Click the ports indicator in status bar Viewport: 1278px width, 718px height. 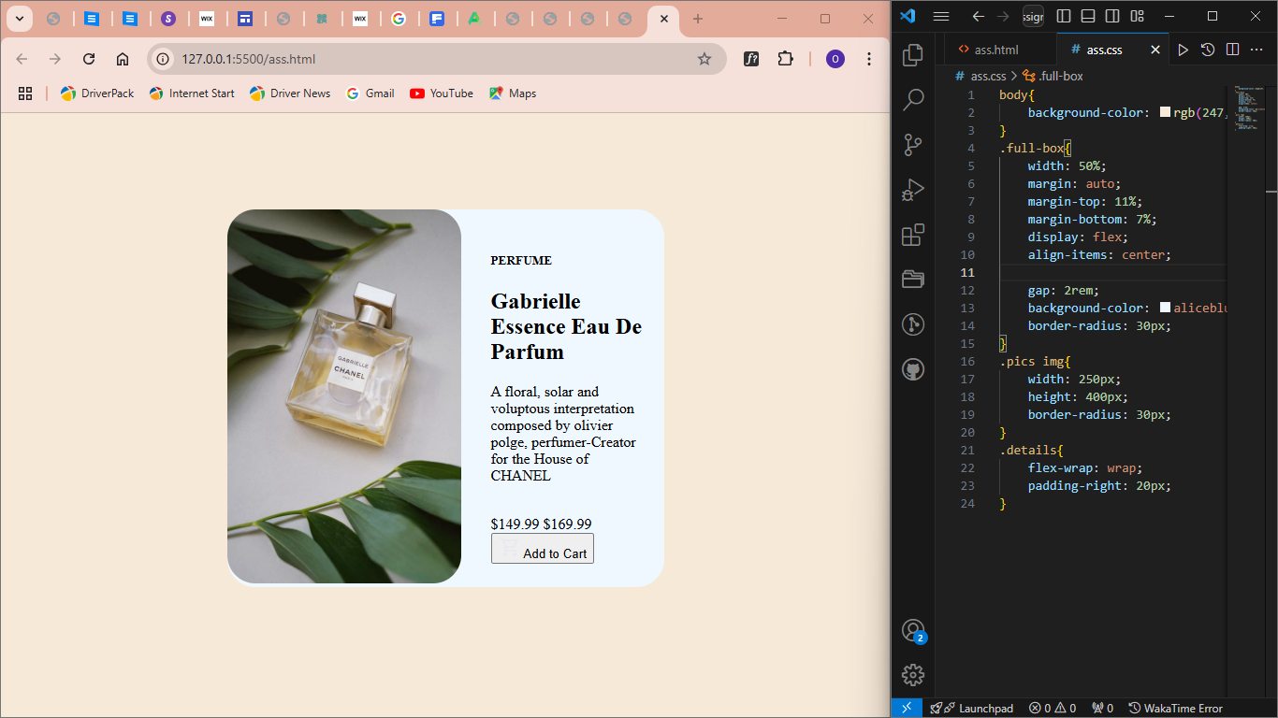(1102, 708)
